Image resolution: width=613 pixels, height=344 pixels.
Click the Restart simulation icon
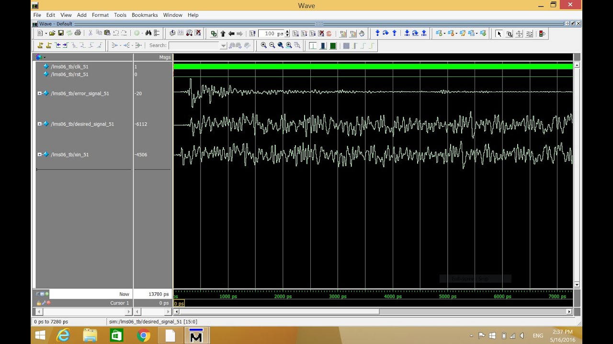pyautogui.click(x=252, y=33)
